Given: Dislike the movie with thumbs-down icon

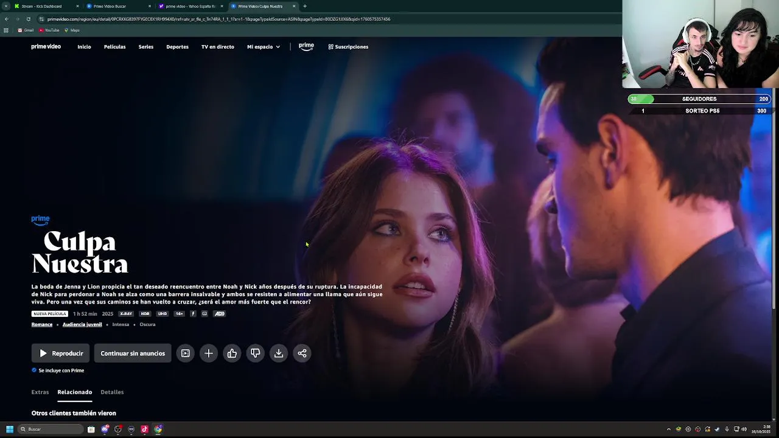Looking at the screenshot, I should click(x=255, y=353).
